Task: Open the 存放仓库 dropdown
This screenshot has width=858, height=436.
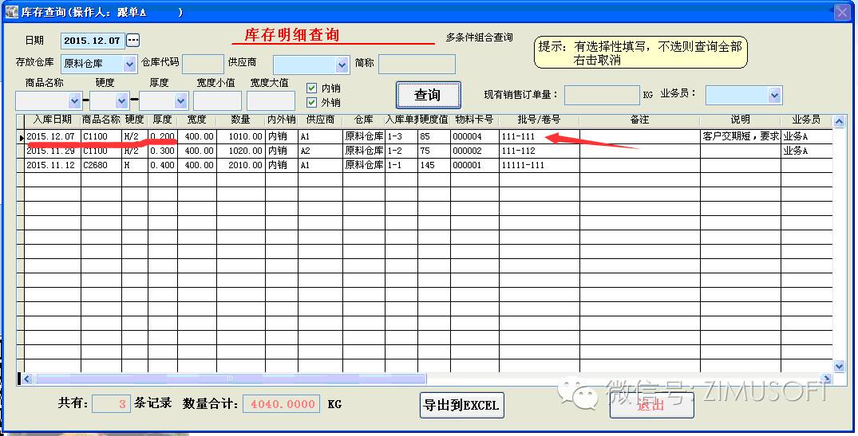Action: point(130,64)
